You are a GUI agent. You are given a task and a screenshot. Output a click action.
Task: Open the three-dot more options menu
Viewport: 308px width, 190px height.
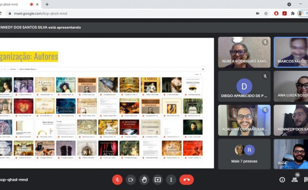click(171, 180)
